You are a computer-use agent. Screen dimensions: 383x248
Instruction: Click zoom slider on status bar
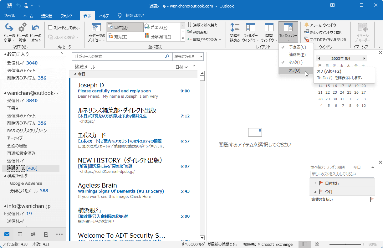tap(345, 244)
